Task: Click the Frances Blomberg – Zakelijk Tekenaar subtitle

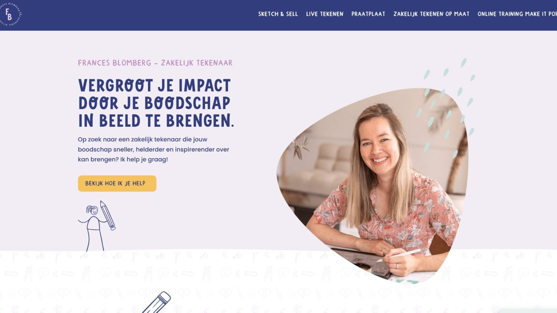Action: [x=155, y=63]
